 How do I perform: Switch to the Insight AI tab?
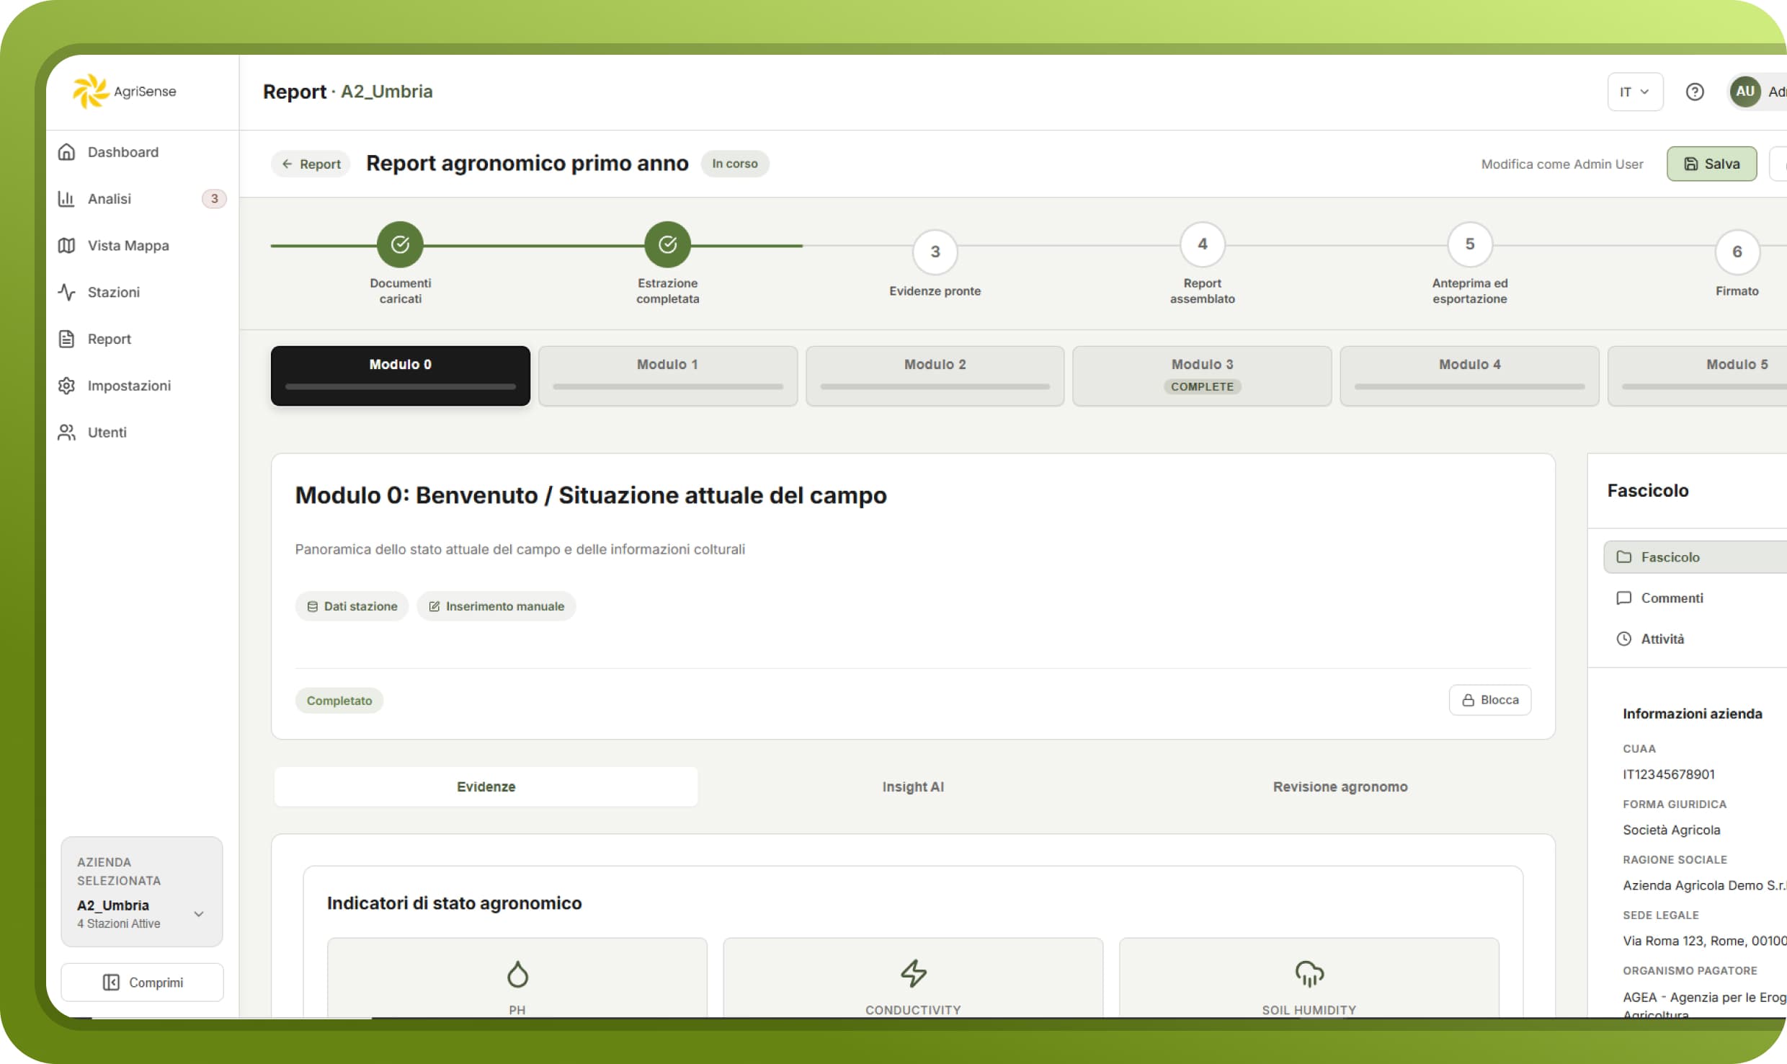pyautogui.click(x=912, y=786)
